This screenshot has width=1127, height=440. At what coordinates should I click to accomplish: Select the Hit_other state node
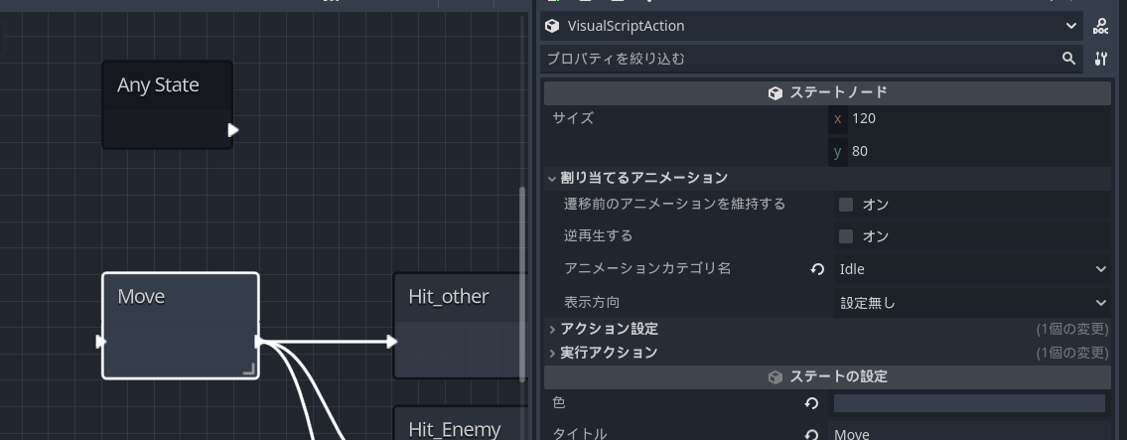[461, 326]
